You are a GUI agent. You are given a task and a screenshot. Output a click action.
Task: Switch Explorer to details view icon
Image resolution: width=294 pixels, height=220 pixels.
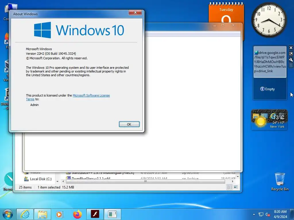point(229,187)
